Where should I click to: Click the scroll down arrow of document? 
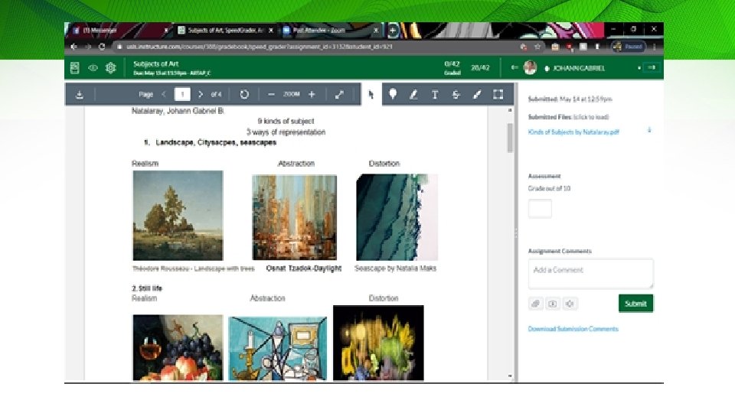pyautogui.click(x=510, y=376)
